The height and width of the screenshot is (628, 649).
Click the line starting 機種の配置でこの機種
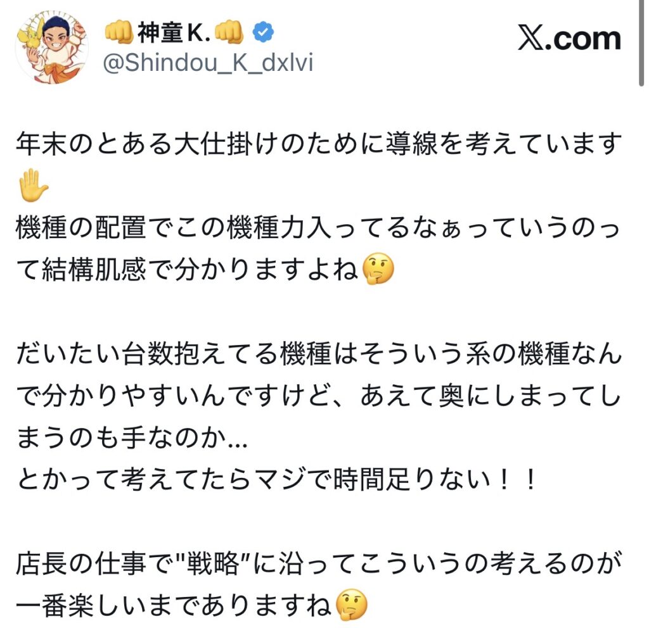pos(318,228)
